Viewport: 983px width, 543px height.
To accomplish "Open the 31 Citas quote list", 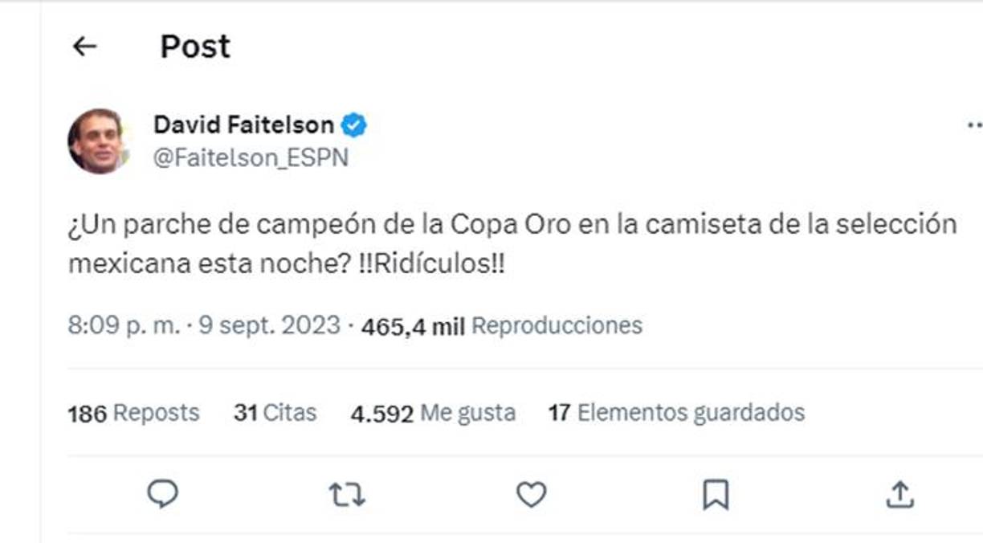I will (276, 412).
